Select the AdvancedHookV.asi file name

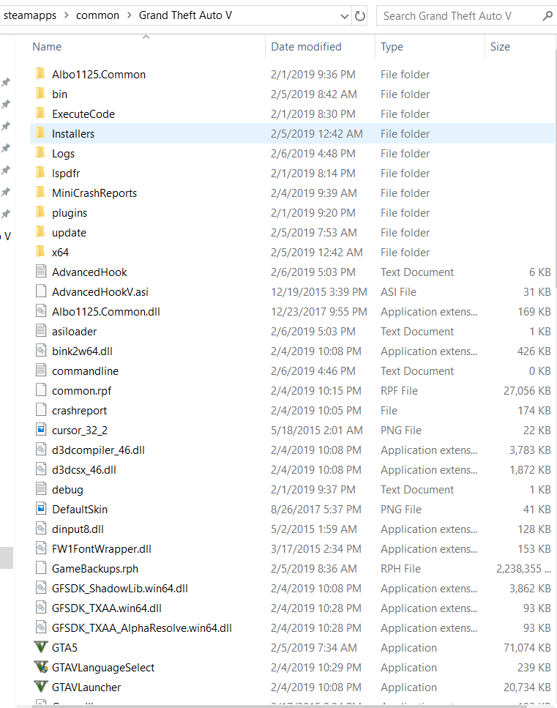[x=100, y=291]
